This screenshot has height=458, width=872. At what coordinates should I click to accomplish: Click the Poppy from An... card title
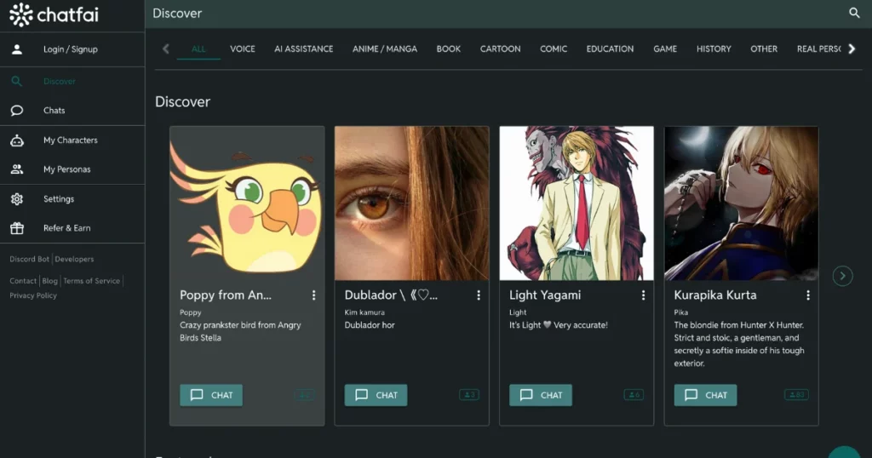click(x=226, y=295)
